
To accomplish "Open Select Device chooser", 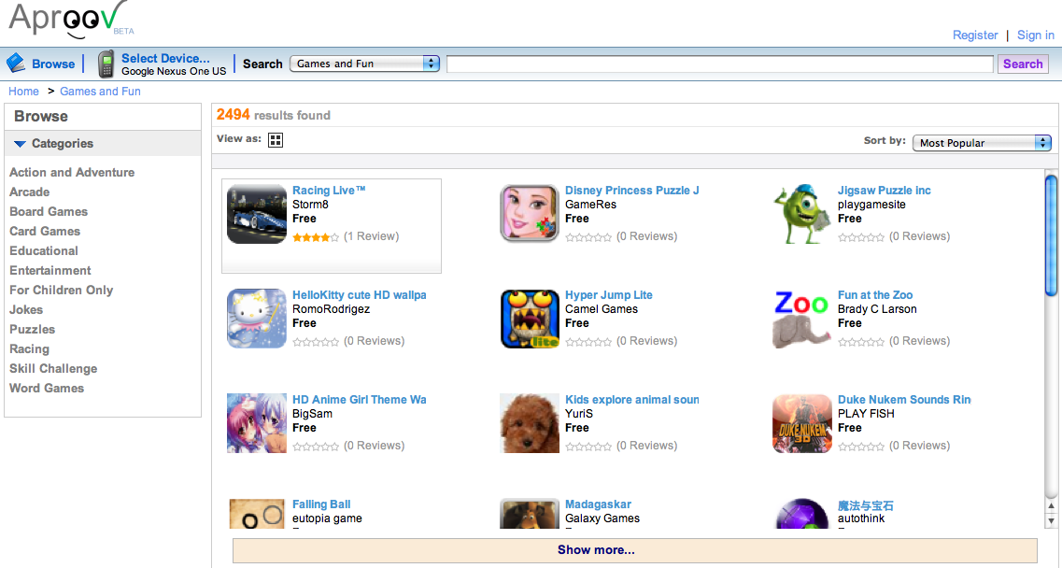I will 165,58.
